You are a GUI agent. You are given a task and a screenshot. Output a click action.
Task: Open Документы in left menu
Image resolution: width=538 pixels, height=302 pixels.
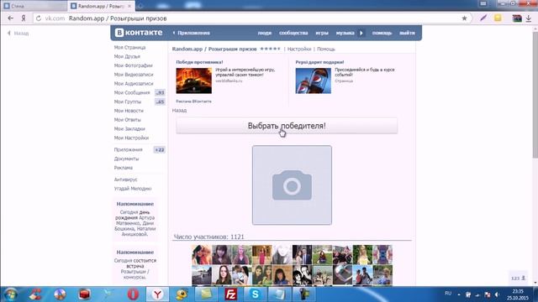coord(126,159)
